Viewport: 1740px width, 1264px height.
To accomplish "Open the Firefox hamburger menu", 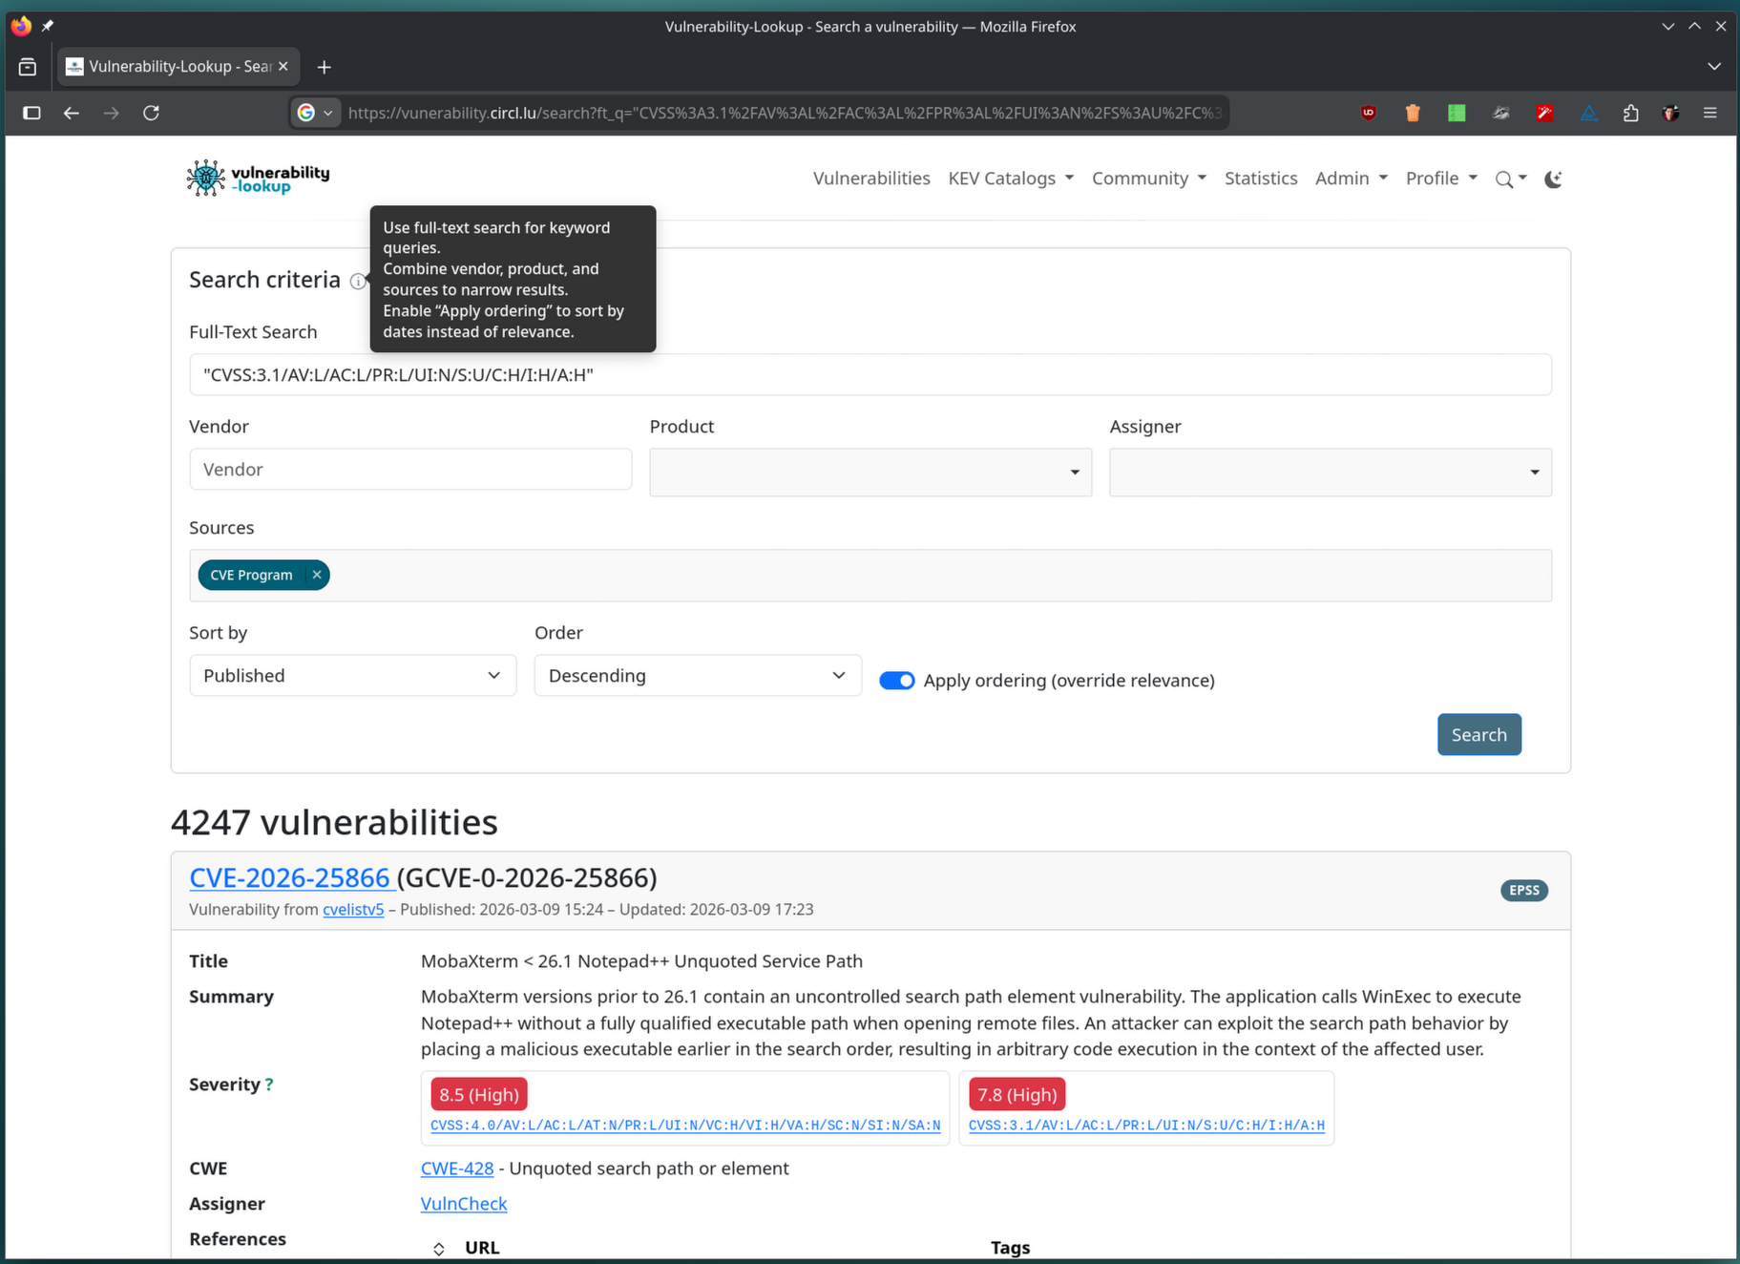I will coord(1709,113).
